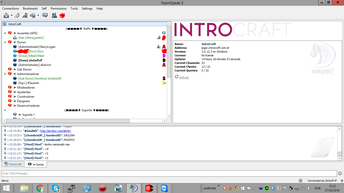Open Skype from the taskbar

pyautogui.click(x=56, y=188)
